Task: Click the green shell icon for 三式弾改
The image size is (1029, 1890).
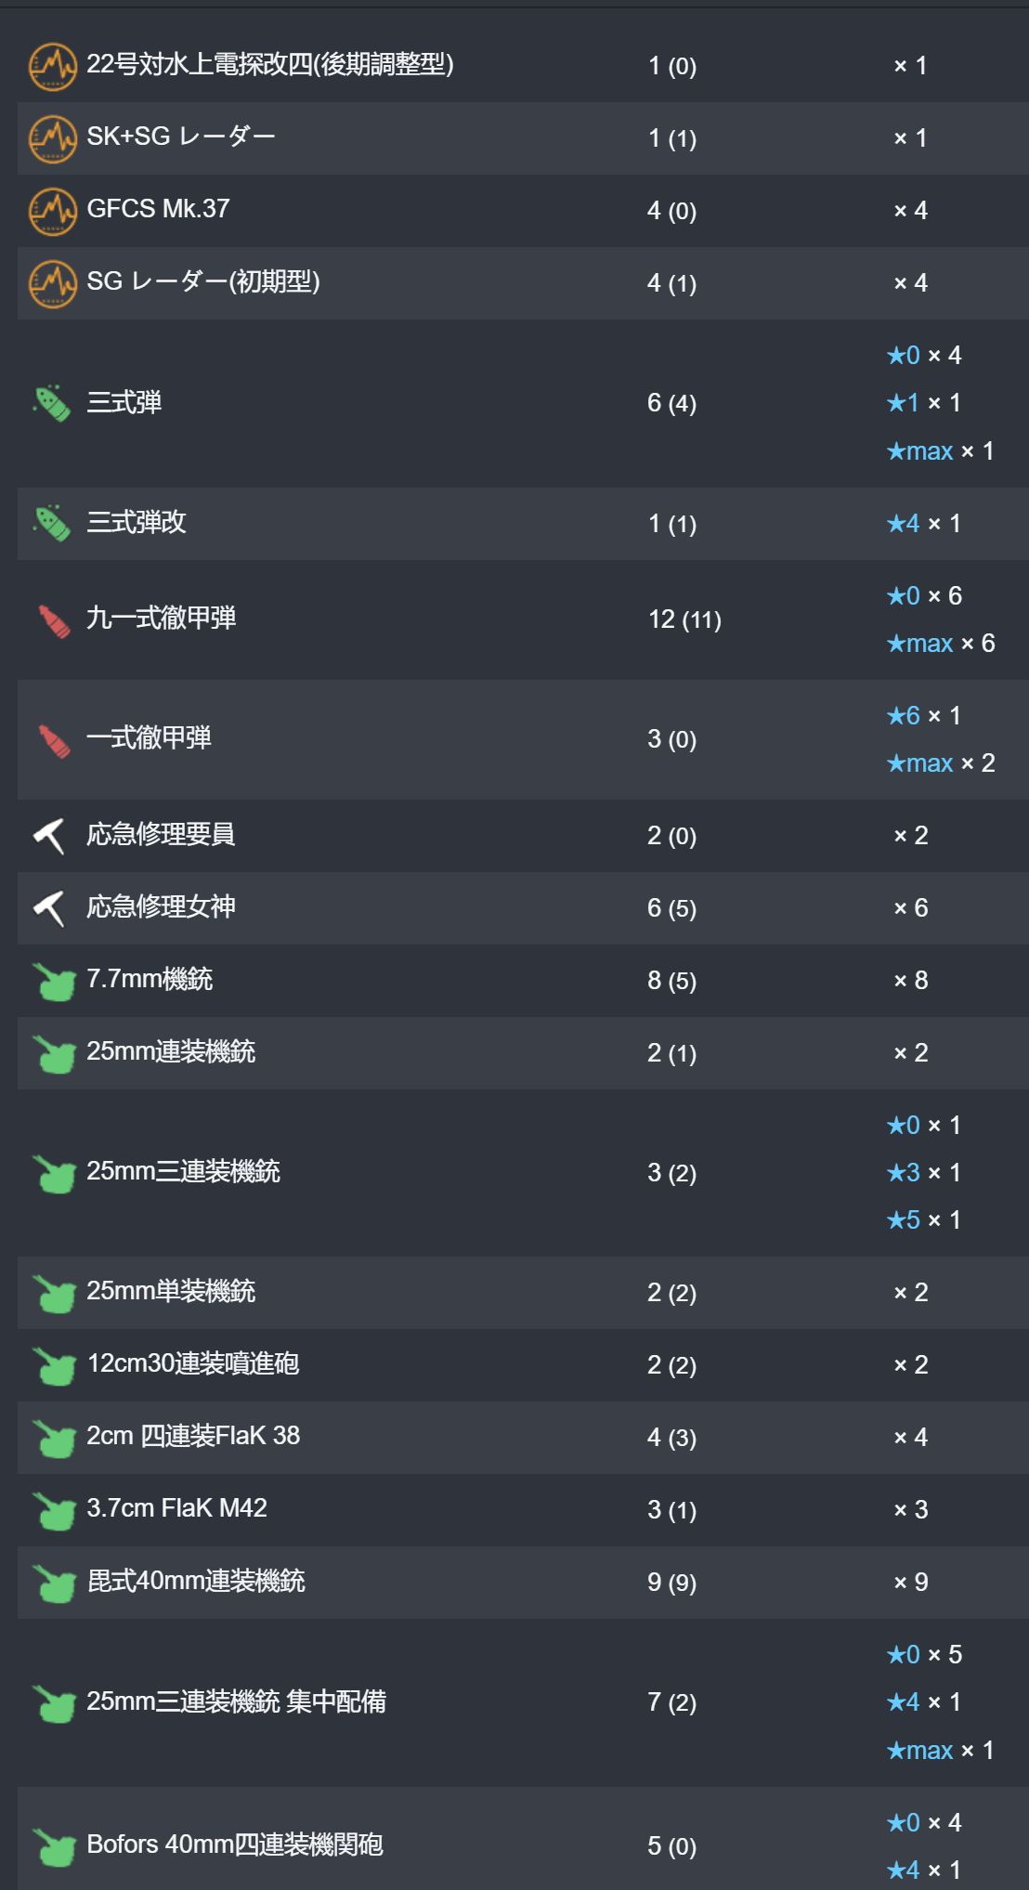Action: point(52,524)
